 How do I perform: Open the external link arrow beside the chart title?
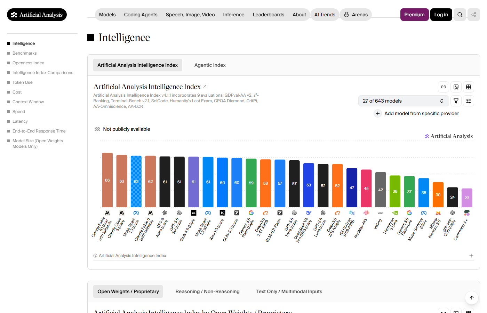pyautogui.click(x=205, y=86)
